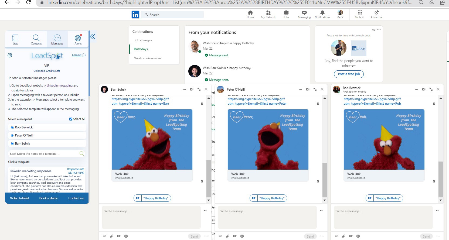Open the LeadSpot Lists tab
Image resolution: width=449 pixels, height=240 pixels.
click(x=15, y=39)
